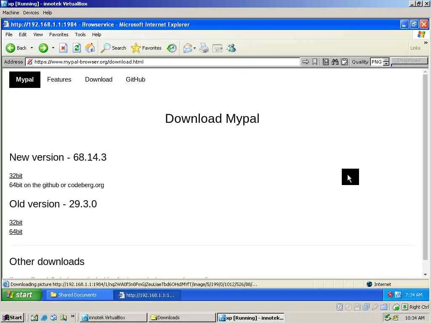Screen dimensions: 431x323
Task: Click the red shield tray icon in XP
Action: (390, 295)
